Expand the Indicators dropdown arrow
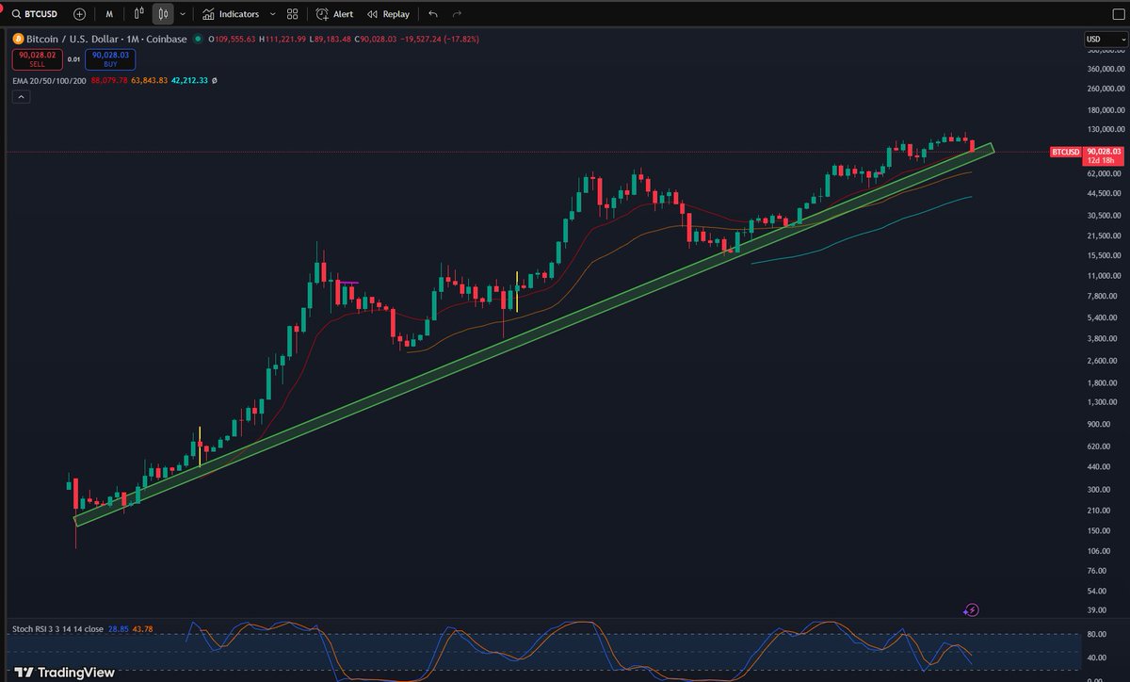Screen dimensions: 1130x682 272,13
